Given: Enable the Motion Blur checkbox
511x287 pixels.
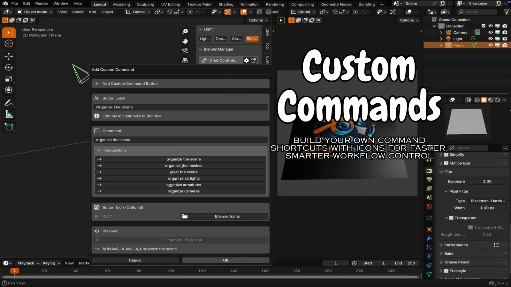Looking at the screenshot, I should (x=446, y=163).
